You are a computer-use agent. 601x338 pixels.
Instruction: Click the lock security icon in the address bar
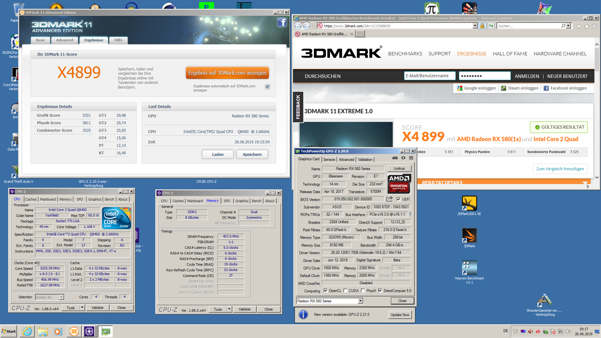(x=482, y=26)
